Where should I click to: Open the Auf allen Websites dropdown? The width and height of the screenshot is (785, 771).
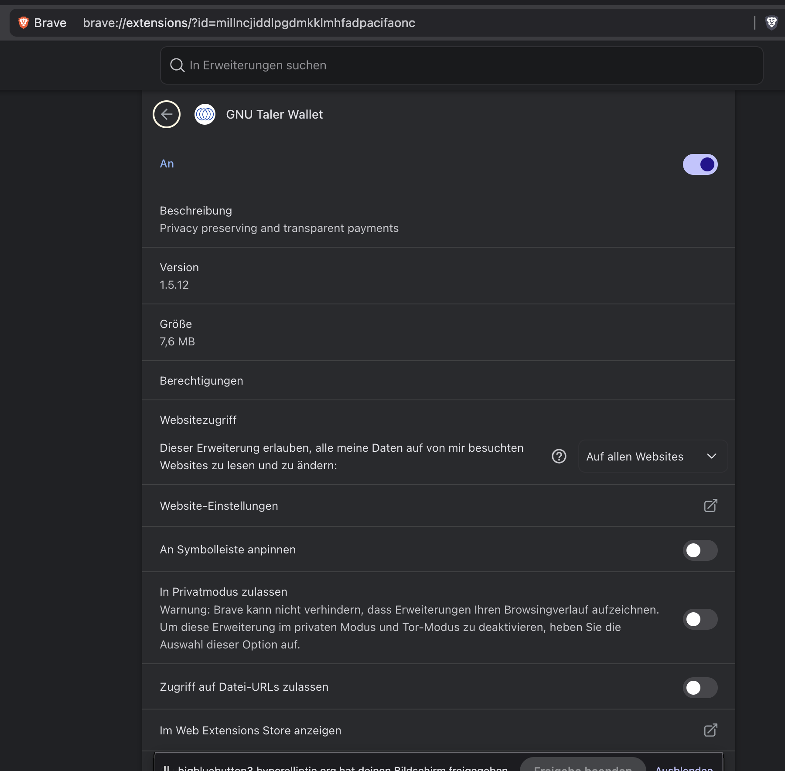pos(653,456)
